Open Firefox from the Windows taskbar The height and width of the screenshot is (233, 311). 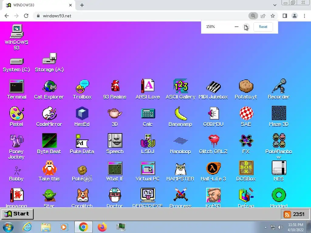coord(102,227)
